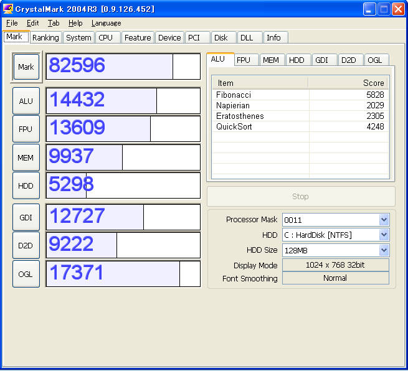The image size is (408, 371).
Task: Run the FPU benchmark test
Action: coord(26,129)
